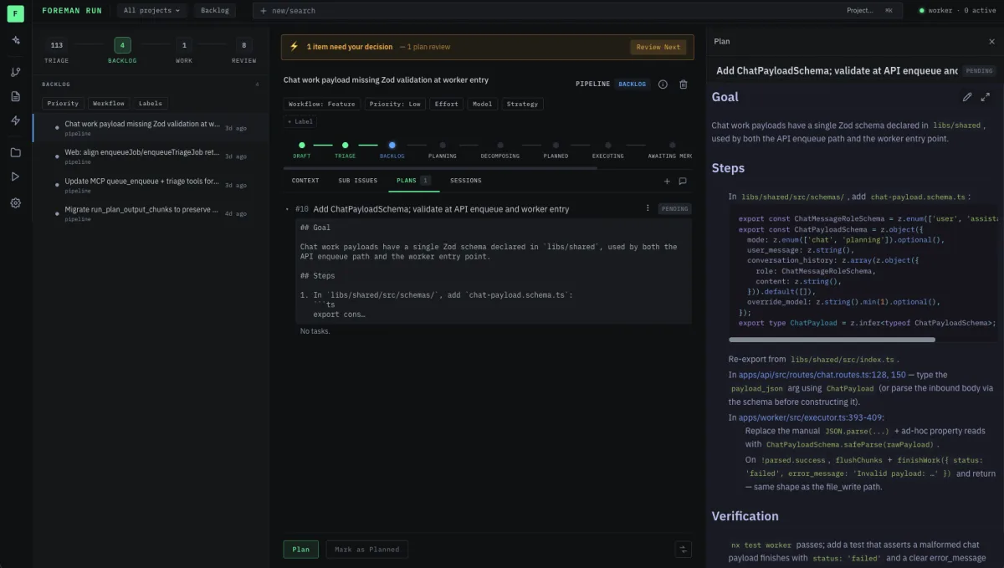Screen dimensions: 1004x568
Task: Select 'Migrate run_plan_output_chunks to preserve' row
Action: click(151, 213)
